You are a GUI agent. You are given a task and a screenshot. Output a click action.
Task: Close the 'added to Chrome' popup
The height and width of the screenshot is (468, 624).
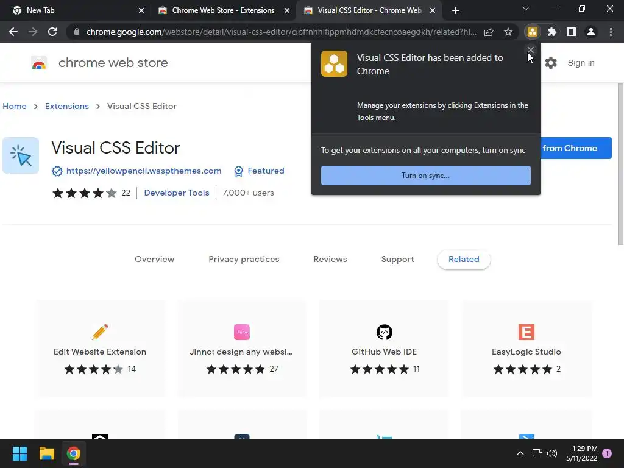(x=531, y=50)
